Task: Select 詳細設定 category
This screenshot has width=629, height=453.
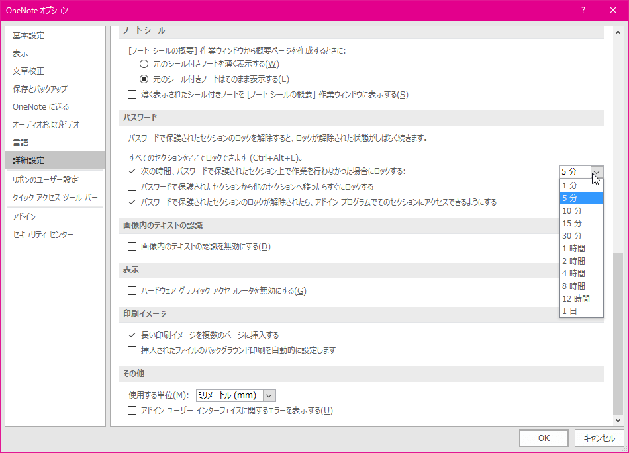Action: tap(56, 160)
